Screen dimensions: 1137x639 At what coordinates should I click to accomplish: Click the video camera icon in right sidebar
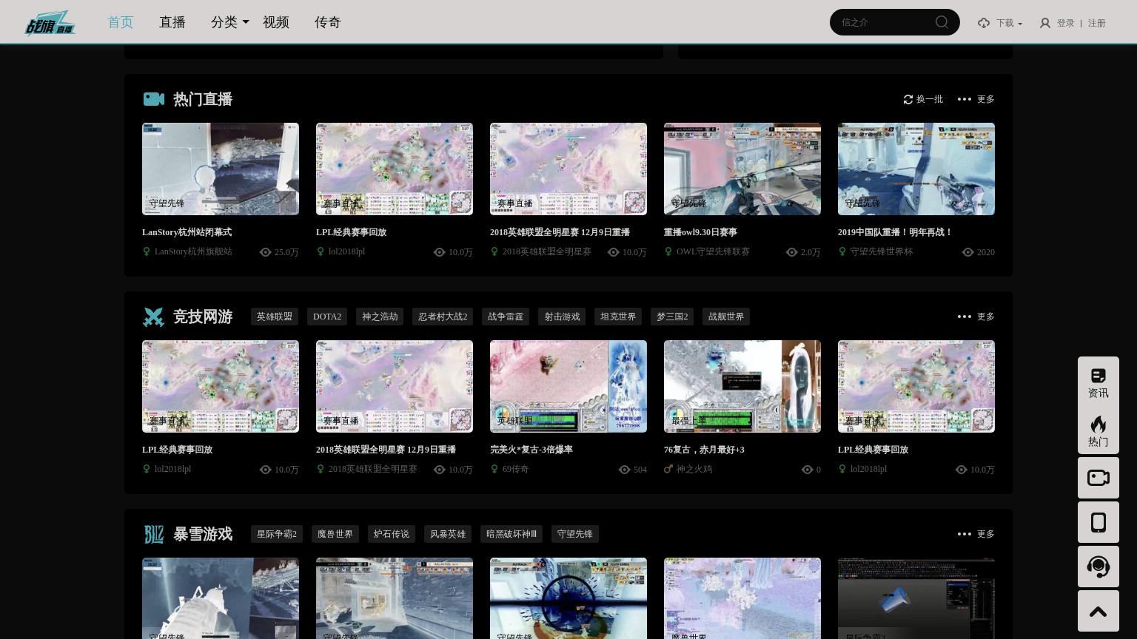coord(1099,478)
